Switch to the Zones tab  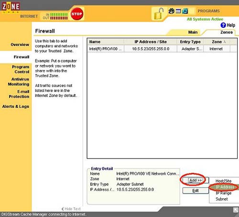click(227, 32)
